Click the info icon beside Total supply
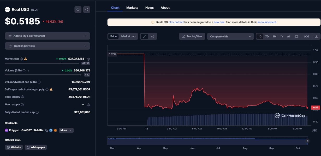 pos(22,97)
